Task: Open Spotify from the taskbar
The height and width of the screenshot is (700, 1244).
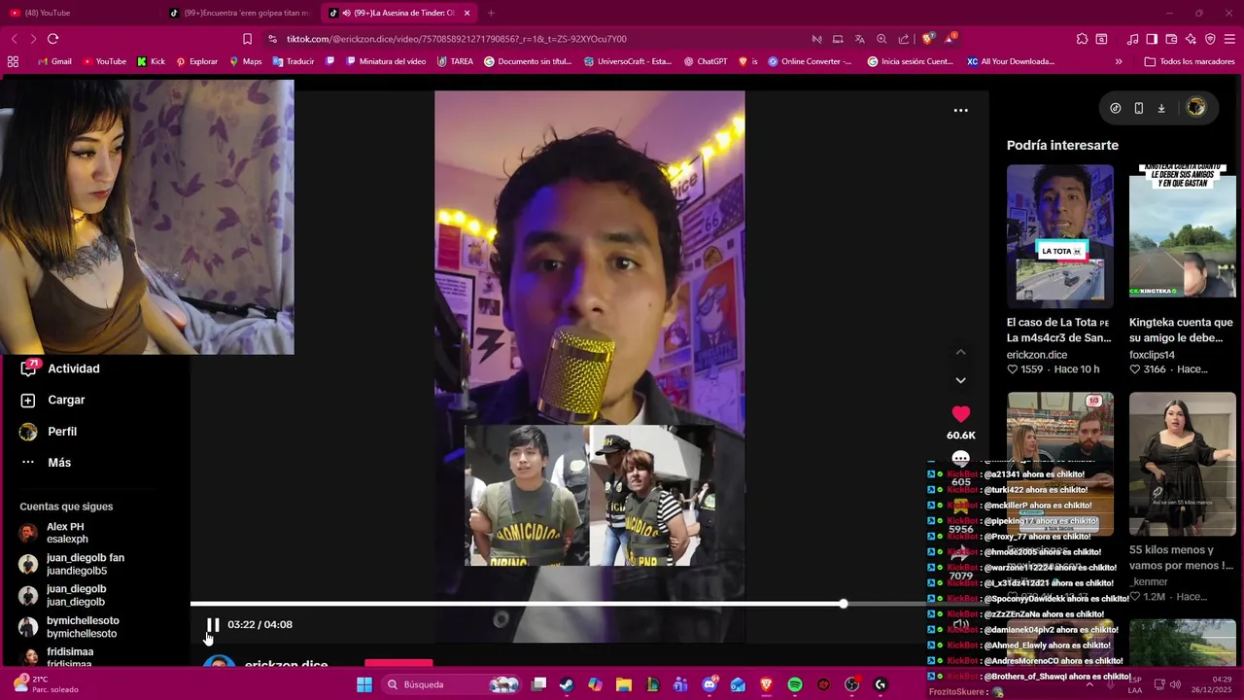Action: pyautogui.click(x=795, y=684)
